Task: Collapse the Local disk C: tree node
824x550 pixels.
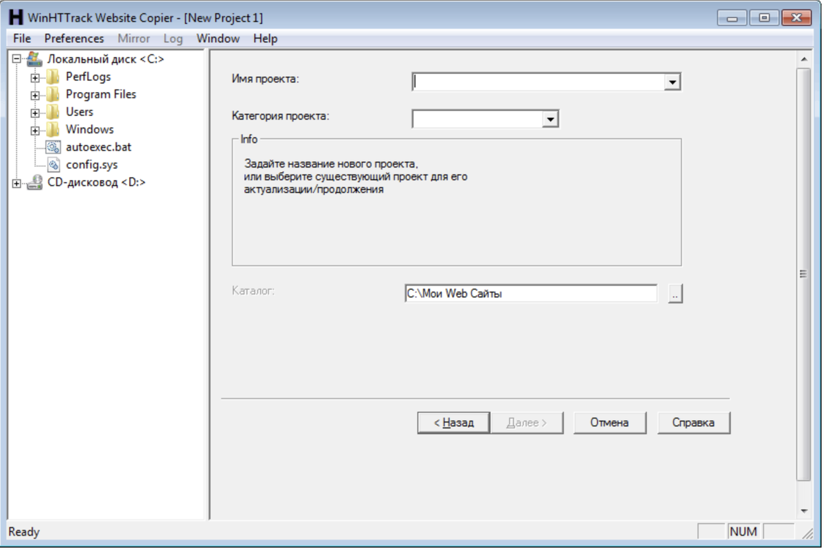Action: [x=16, y=60]
